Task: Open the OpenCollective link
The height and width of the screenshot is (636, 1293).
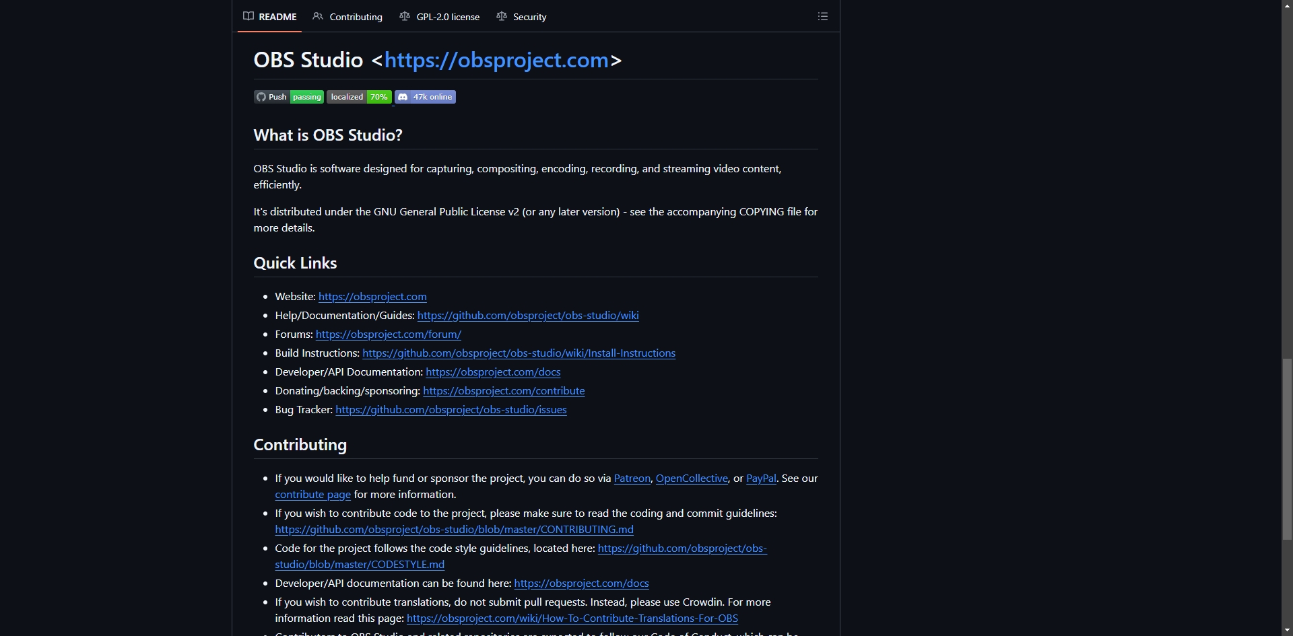Action: pyautogui.click(x=692, y=479)
